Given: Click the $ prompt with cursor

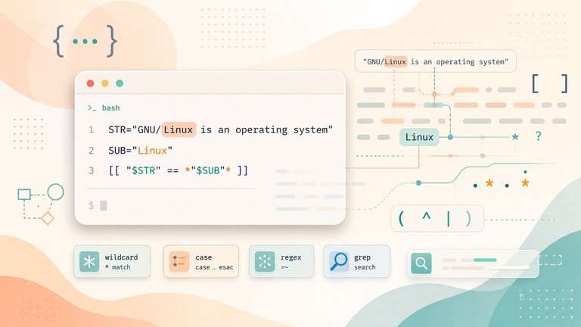Looking at the screenshot, I should click(x=98, y=205).
